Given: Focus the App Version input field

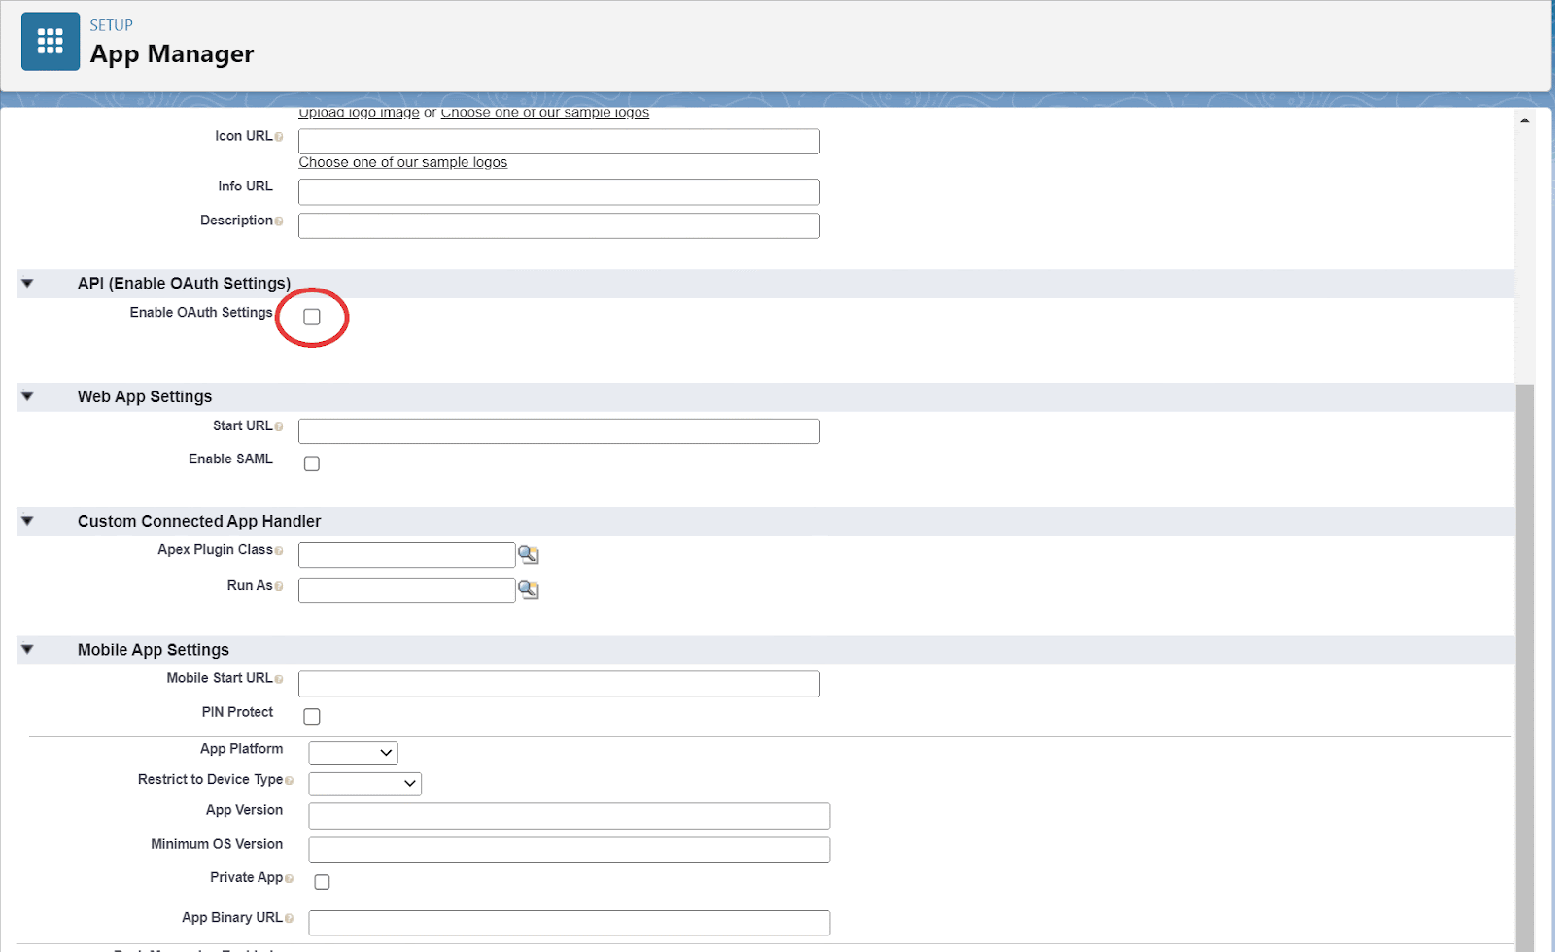Looking at the screenshot, I should click(x=569, y=816).
